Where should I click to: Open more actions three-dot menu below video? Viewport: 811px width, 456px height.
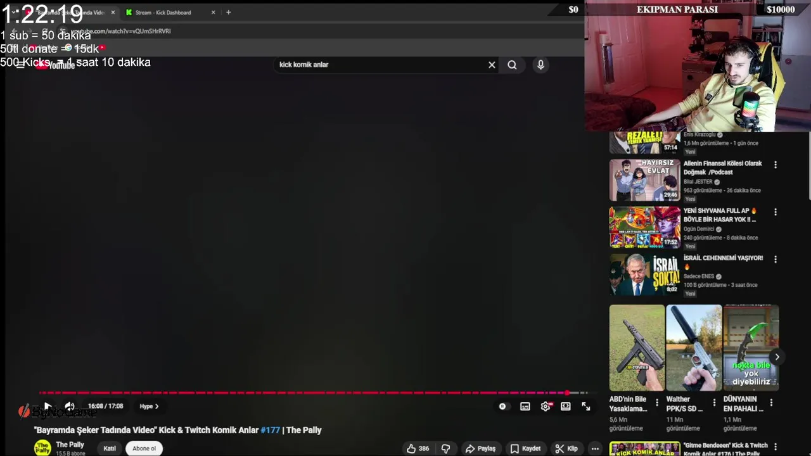click(595, 448)
